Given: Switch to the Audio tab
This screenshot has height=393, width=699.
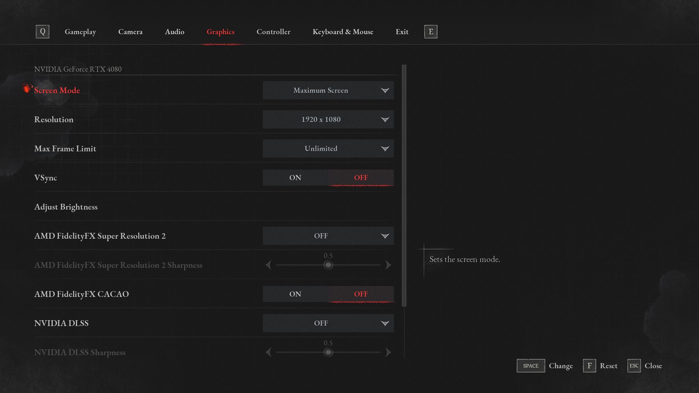Looking at the screenshot, I should [174, 32].
